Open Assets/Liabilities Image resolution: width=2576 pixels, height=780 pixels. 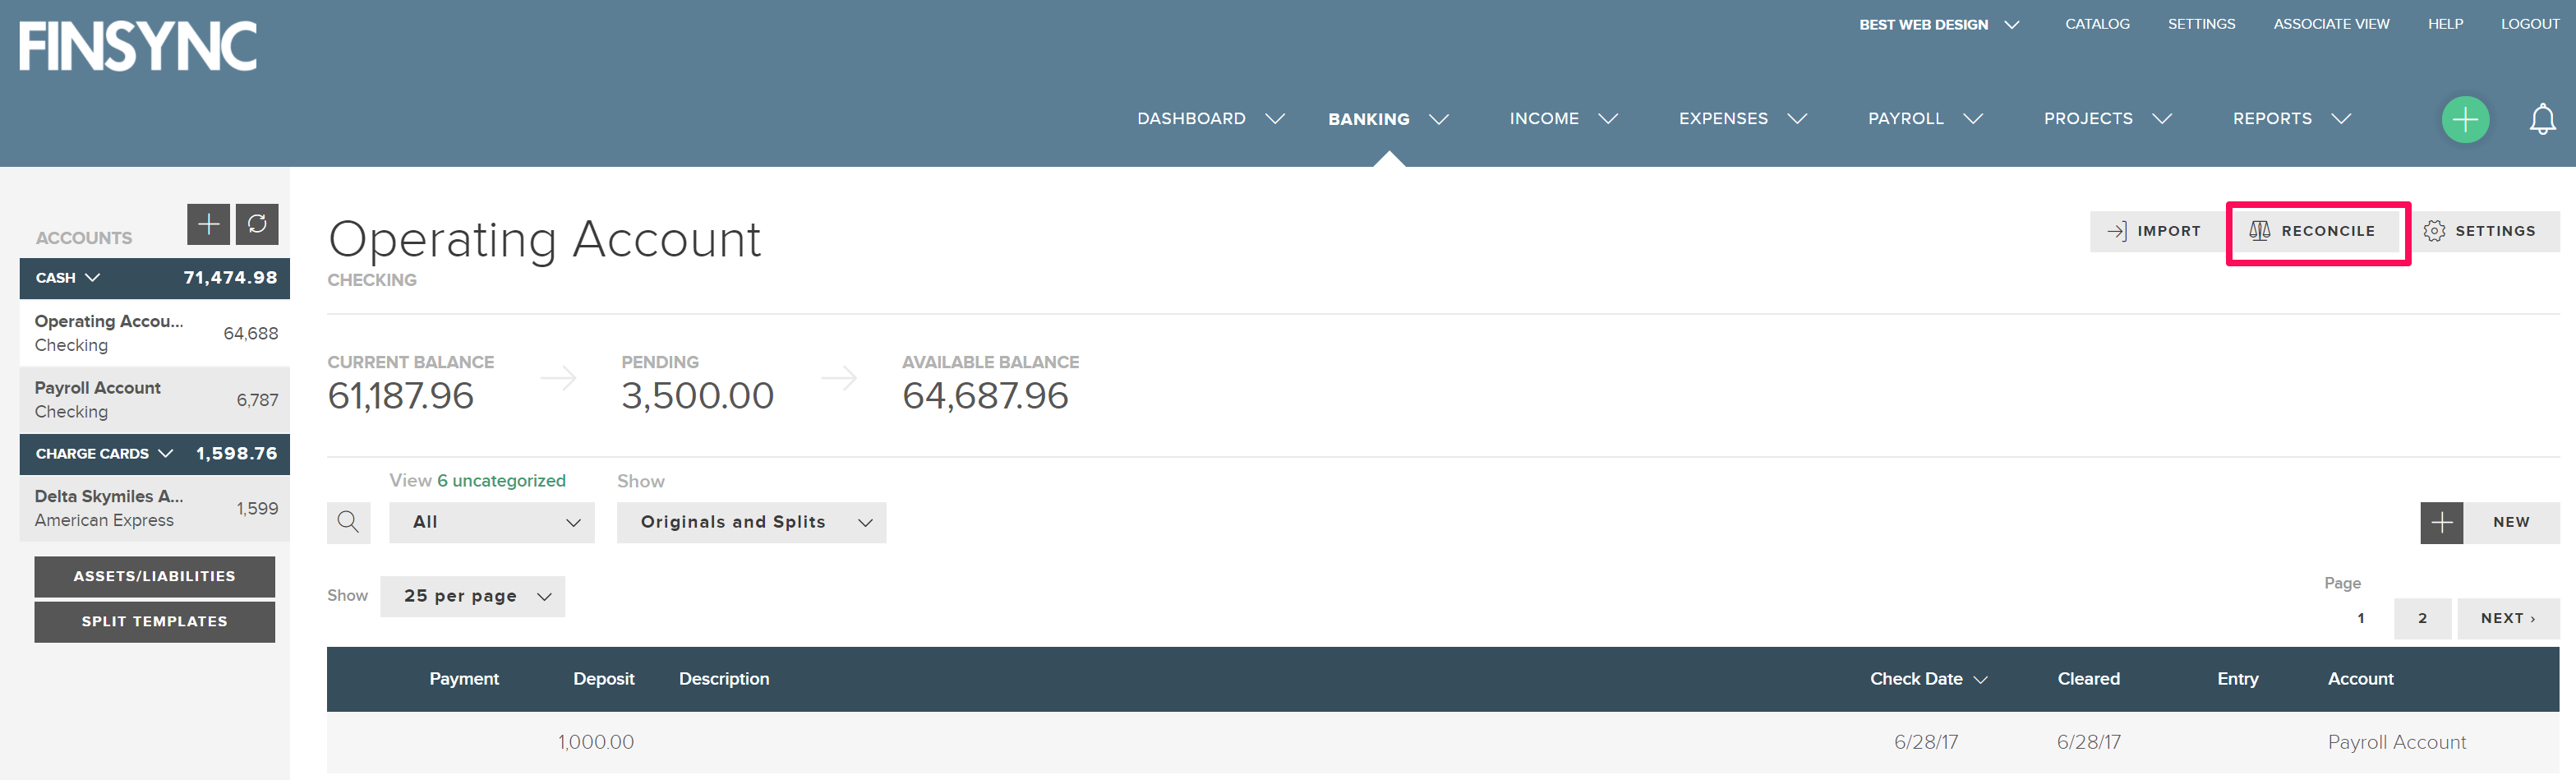click(154, 577)
